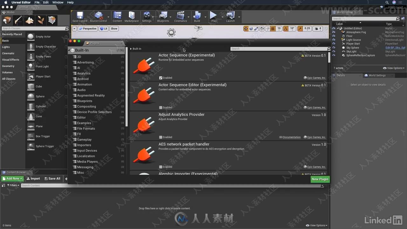Open the Edit menu
Viewport: 407px width, 229px height.
tap(46, 2)
